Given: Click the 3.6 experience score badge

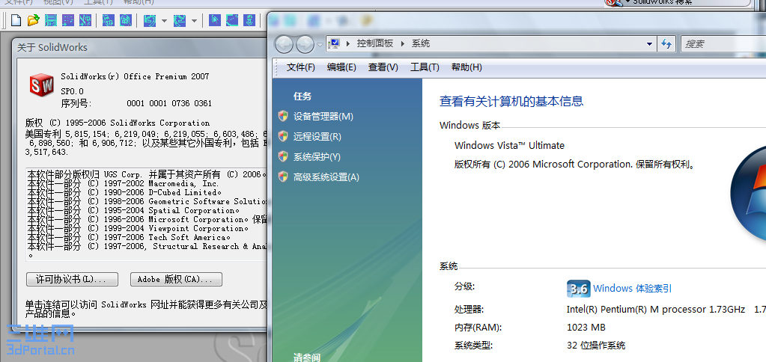Looking at the screenshot, I should [578, 289].
